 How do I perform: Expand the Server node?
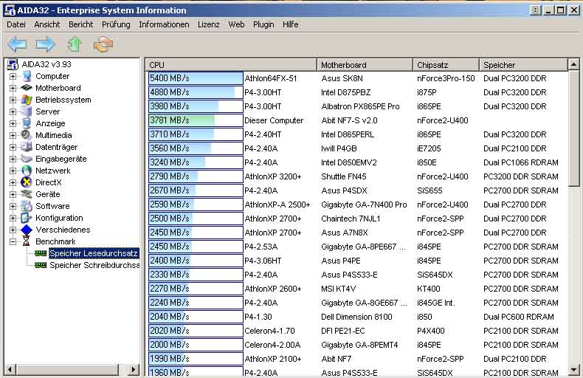pyautogui.click(x=13, y=111)
